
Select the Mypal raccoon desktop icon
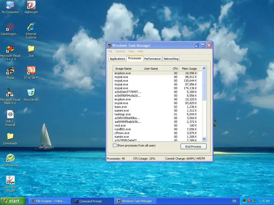point(10,73)
